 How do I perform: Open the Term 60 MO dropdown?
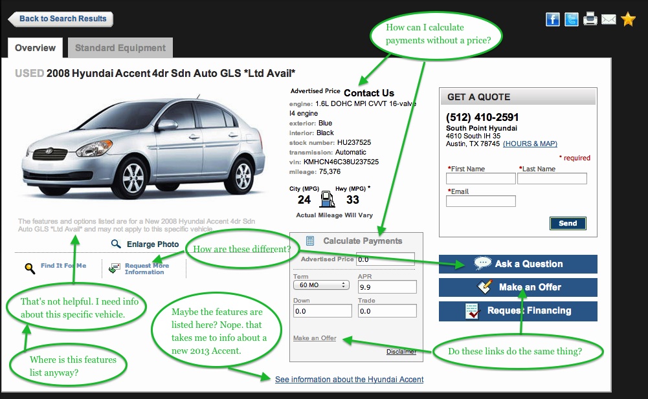[321, 285]
